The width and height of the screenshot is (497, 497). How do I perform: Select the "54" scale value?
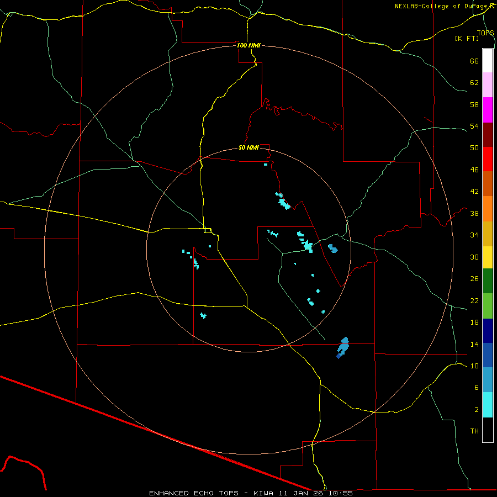[x=474, y=126]
